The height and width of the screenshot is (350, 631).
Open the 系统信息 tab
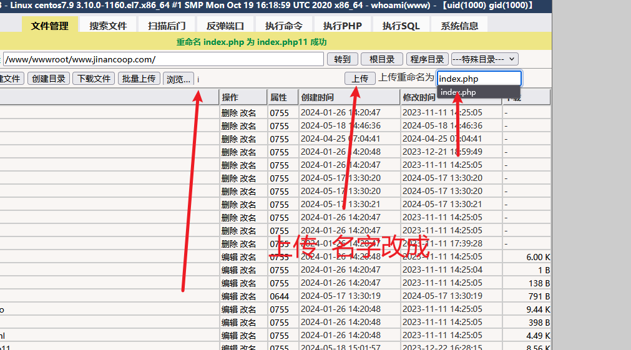coord(459,26)
